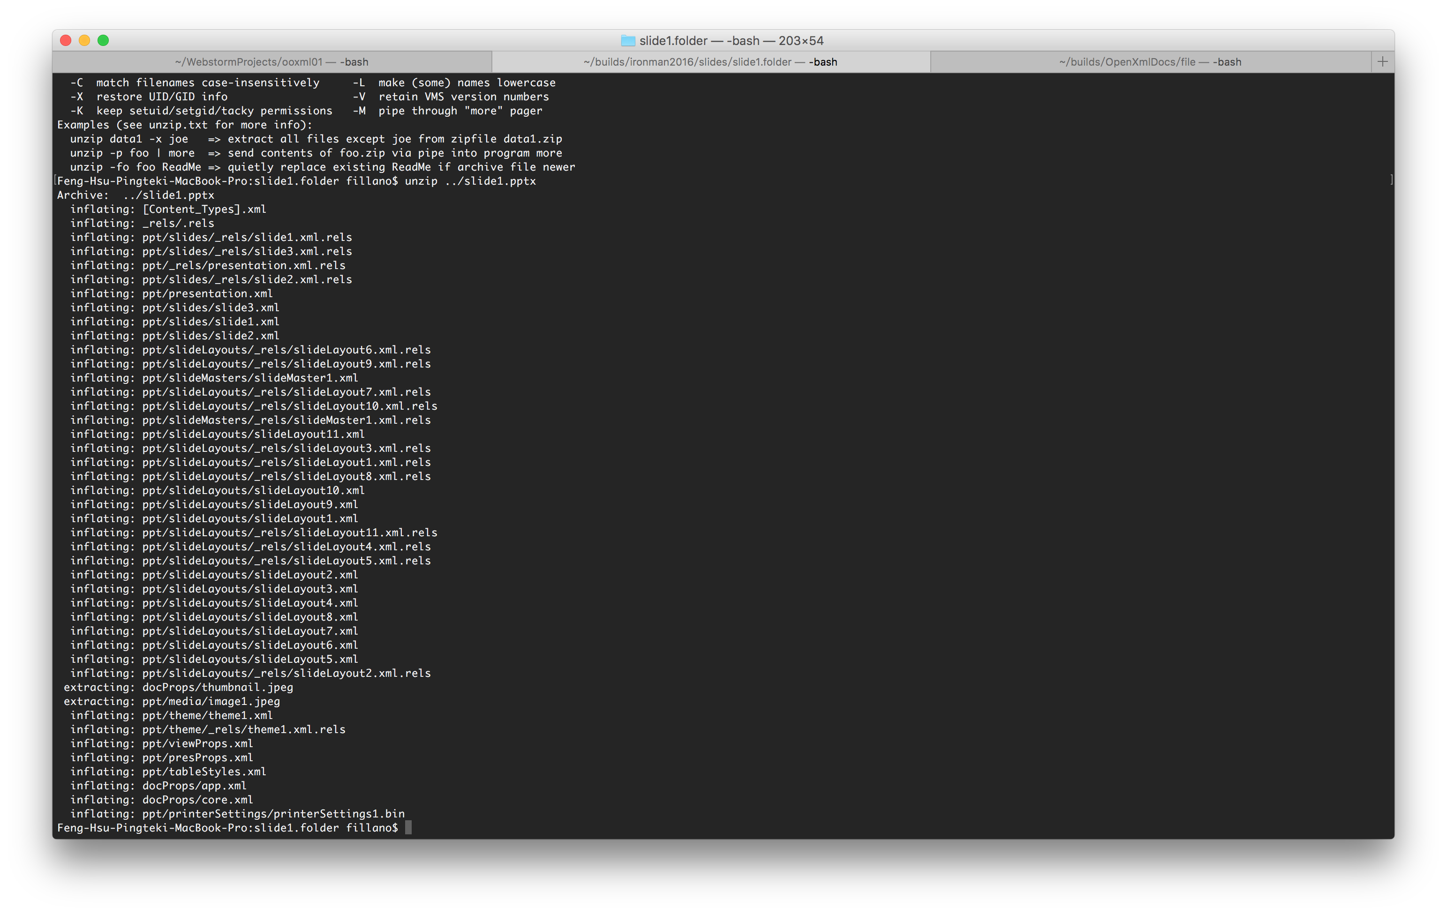Viewport: 1447px width, 914px height.
Task: Click 'ppt/slideLayouts/slideLayout2.xml' line
Action: [x=214, y=575]
